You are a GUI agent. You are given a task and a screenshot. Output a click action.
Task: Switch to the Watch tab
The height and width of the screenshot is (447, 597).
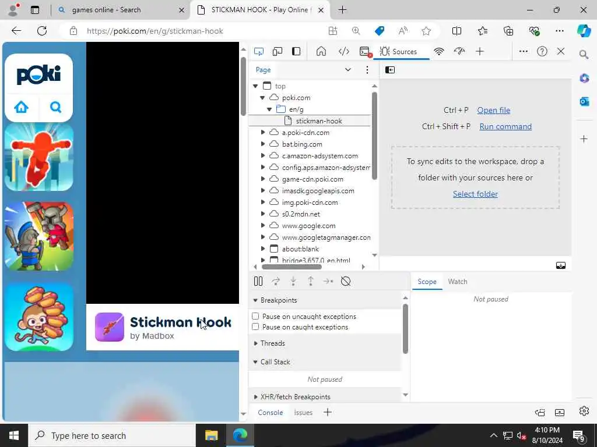pyautogui.click(x=457, y=282)
